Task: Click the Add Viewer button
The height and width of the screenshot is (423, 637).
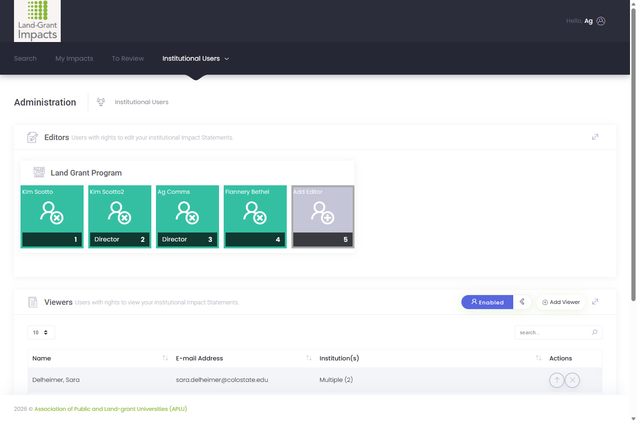Action: (561, 302)
